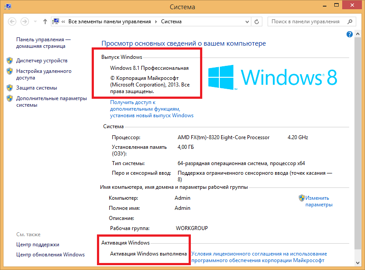Screen dimensions: 365x270
Task: Click the Forward navigation arrow
Action: [25, 22]
